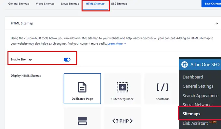Image resolution: width=221 pixels, height=129 pixels.
Task: Open Social Networks menu item
Action: click(x=198, y=105)
